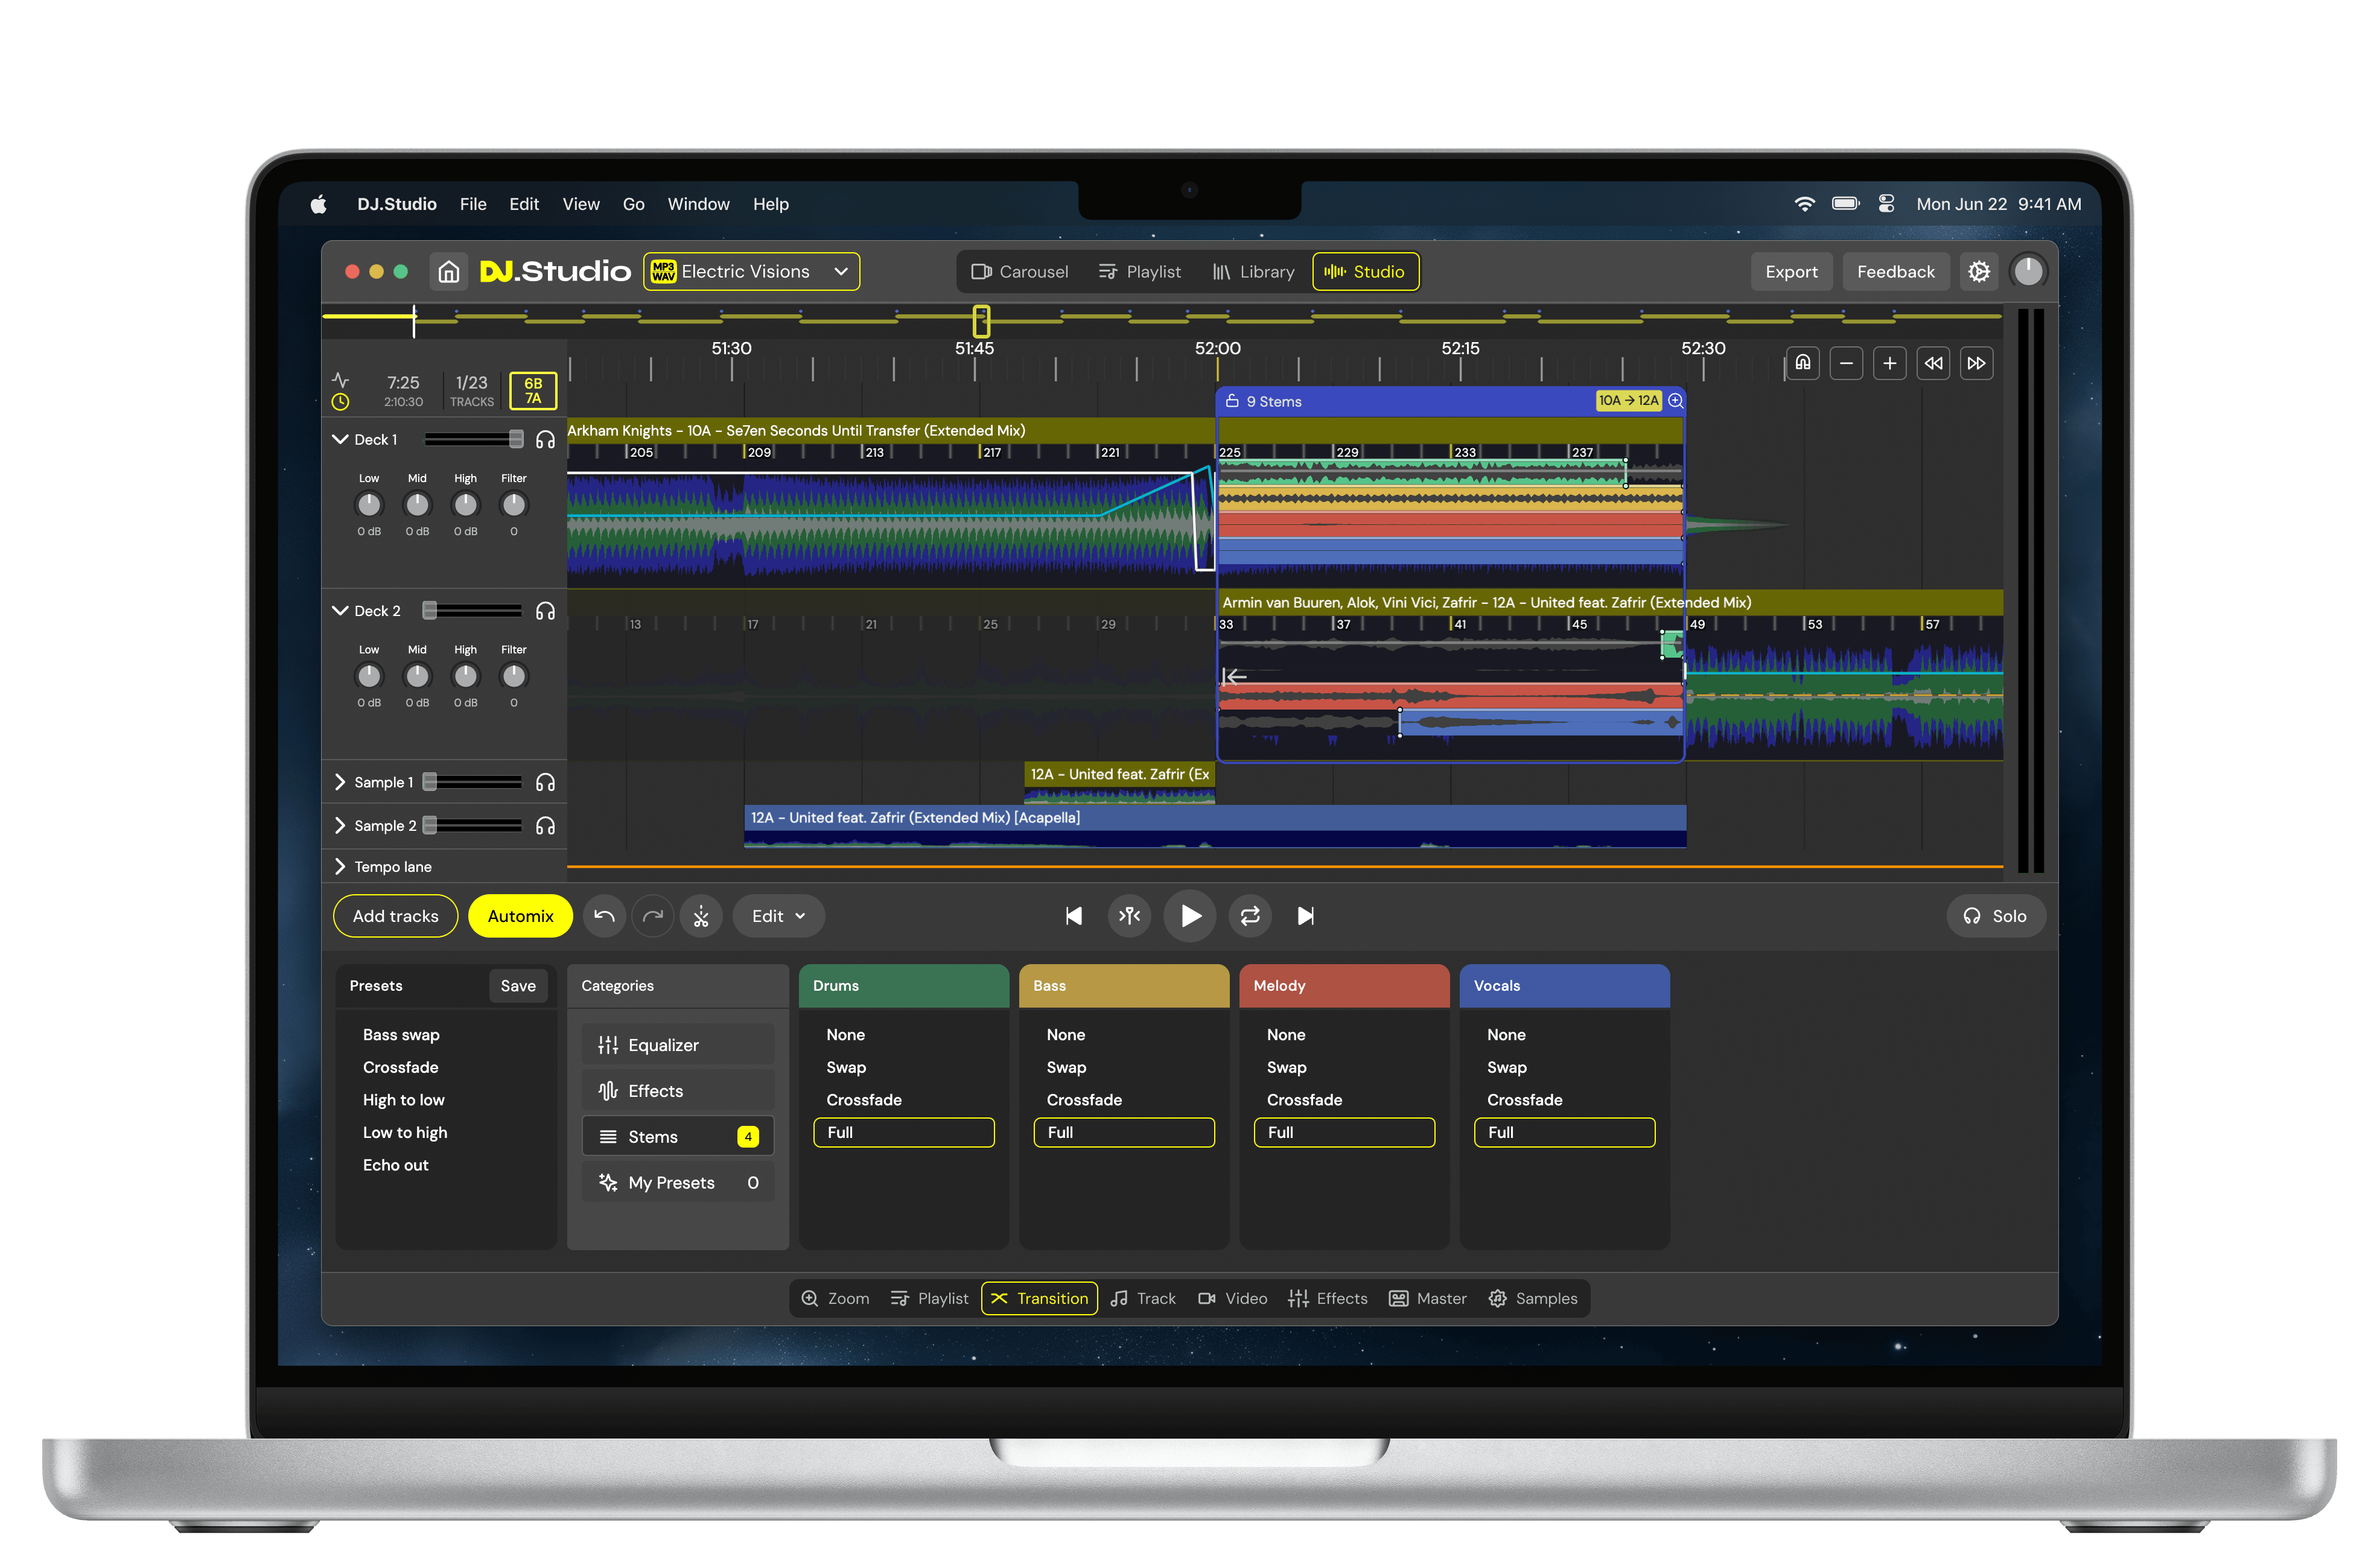This screenshot has width=2380, height=1547.
Task: Open the Stems category
Action: pyautogui.click(x=678, y=1137)
